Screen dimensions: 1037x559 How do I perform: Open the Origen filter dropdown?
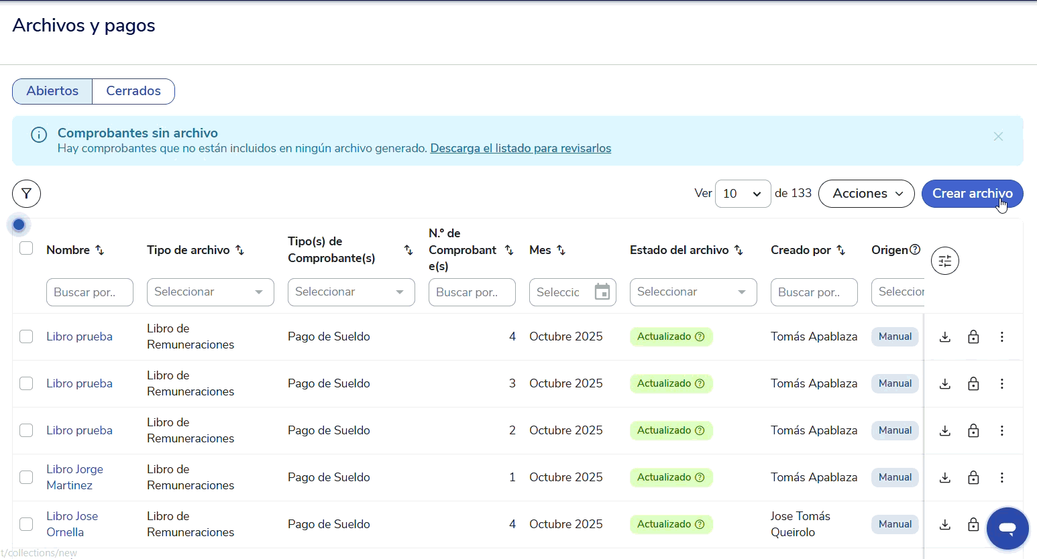[897, 292]
